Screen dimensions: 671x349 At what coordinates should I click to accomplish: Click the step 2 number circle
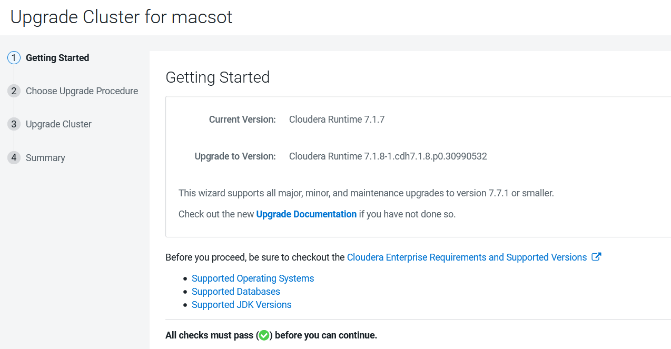click(x=14, y=91)
